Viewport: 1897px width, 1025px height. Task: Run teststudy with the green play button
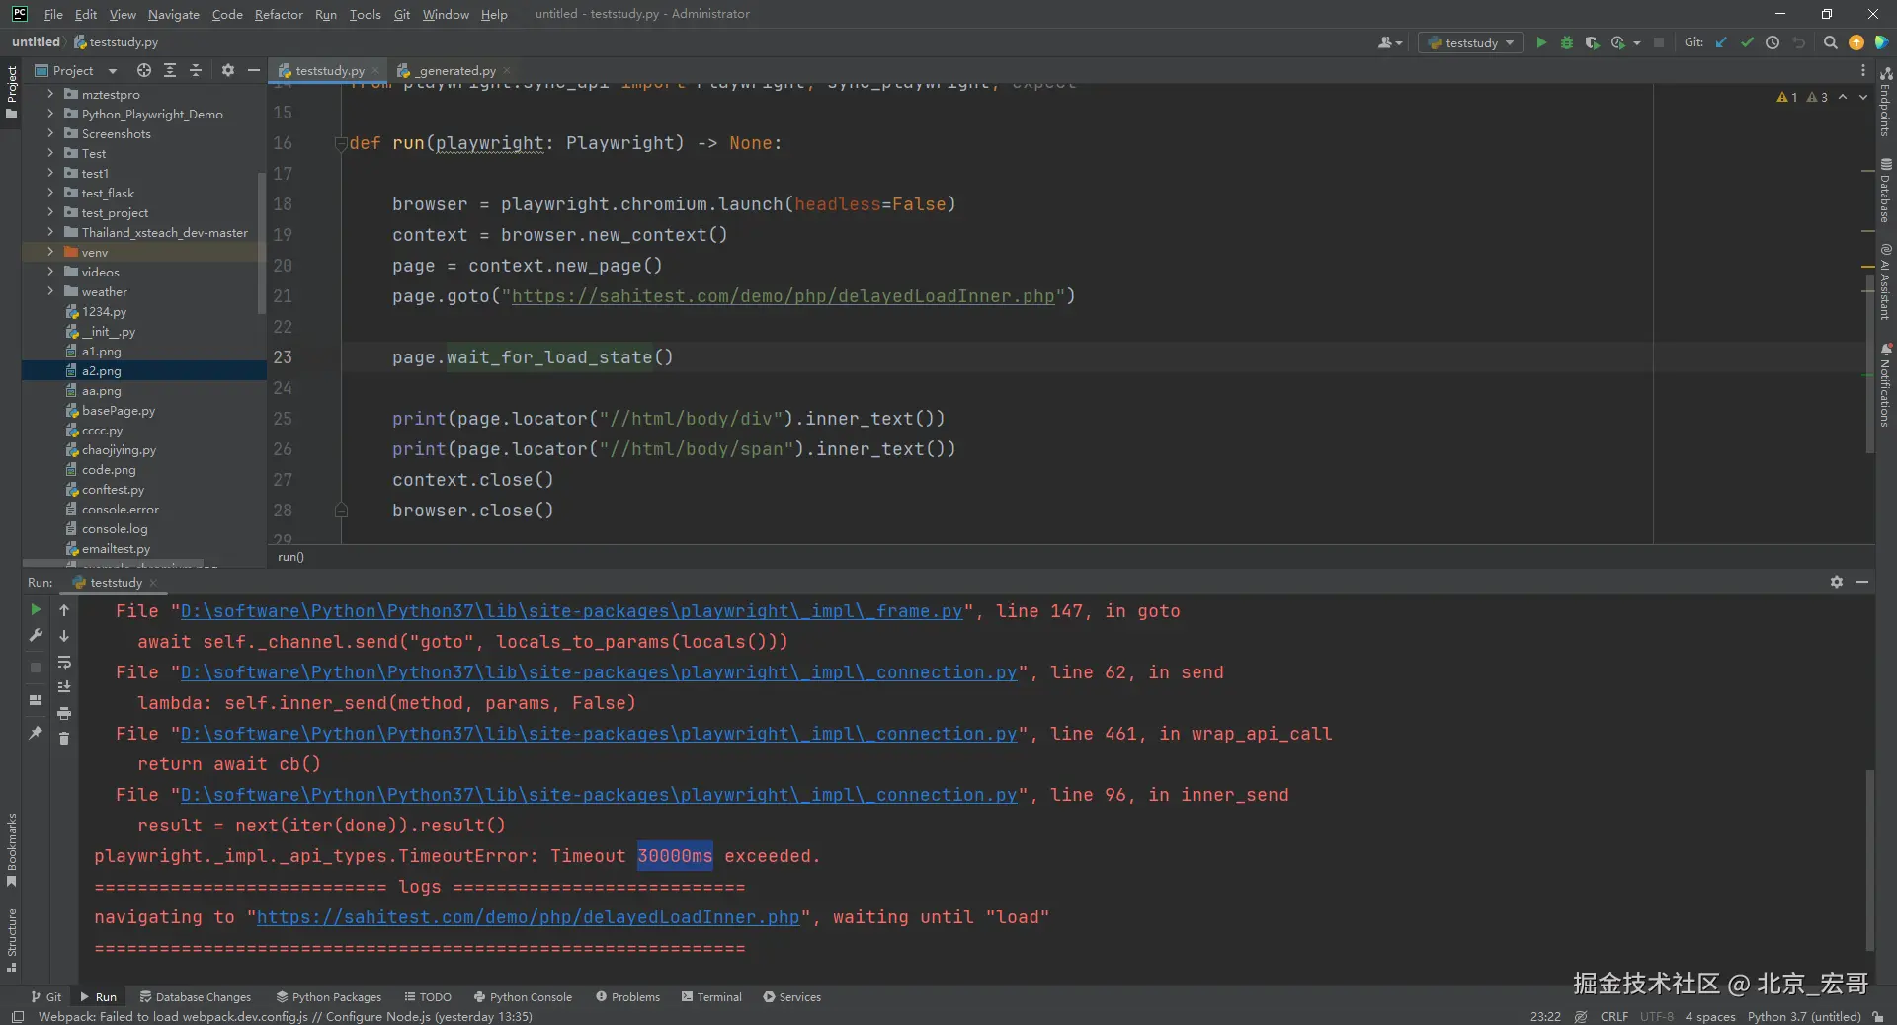[1540, 42]
